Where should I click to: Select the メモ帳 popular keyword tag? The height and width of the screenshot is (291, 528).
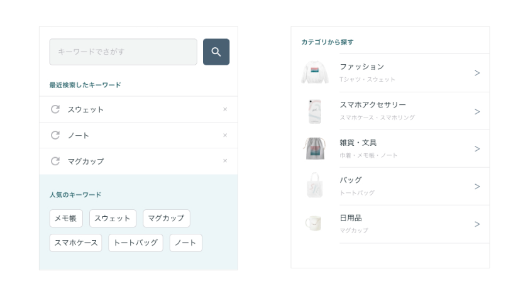(x=66, y=219)
